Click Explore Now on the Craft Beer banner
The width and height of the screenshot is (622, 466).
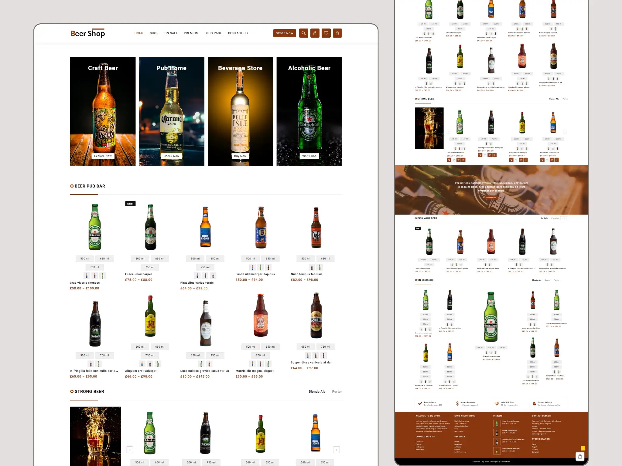[103, 156]
